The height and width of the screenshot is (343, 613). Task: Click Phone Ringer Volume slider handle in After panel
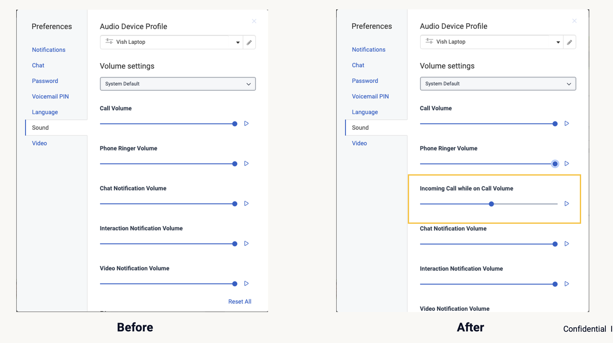pos(555,164)
